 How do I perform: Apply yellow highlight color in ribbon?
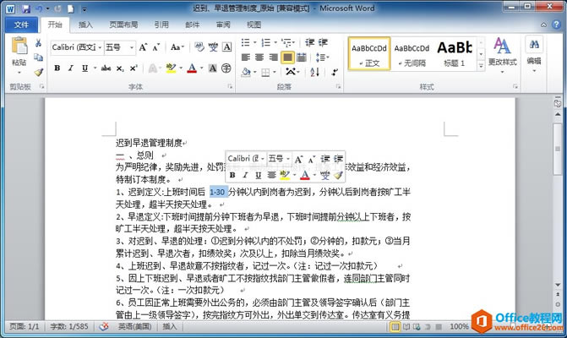click(171, 68)
